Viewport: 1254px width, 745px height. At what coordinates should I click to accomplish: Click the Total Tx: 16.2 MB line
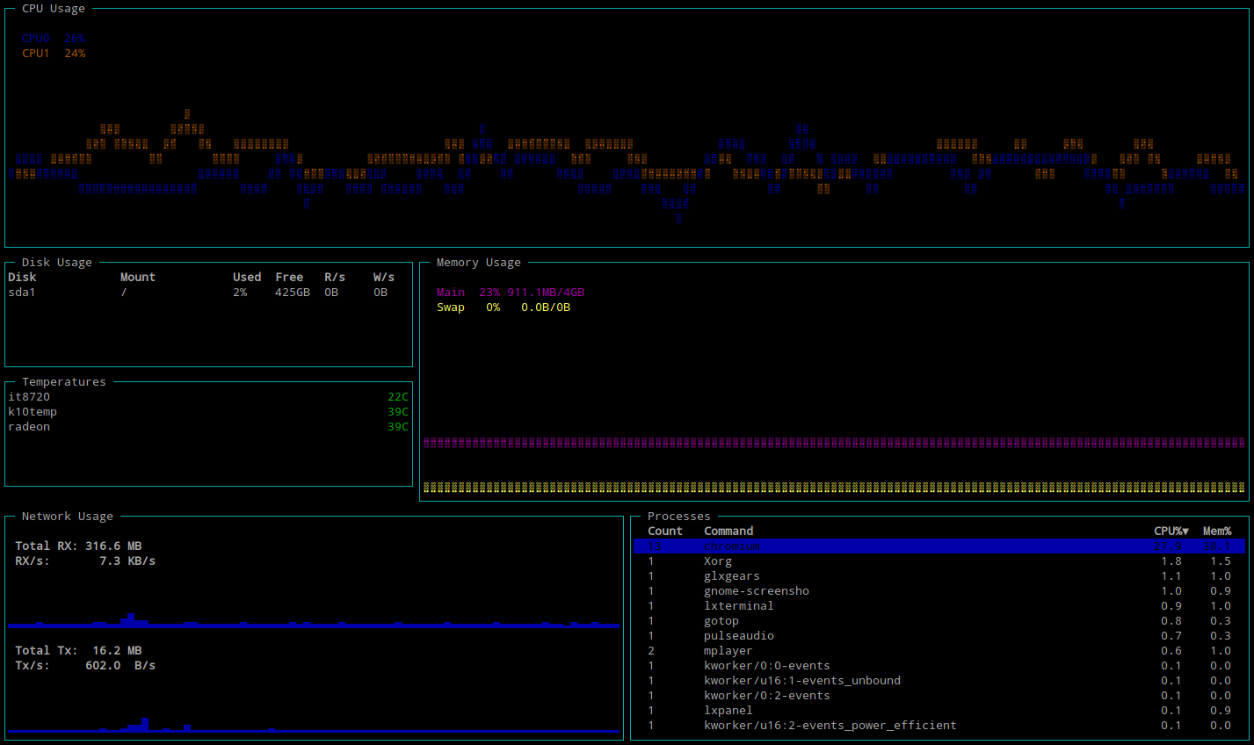coord(78,651)
